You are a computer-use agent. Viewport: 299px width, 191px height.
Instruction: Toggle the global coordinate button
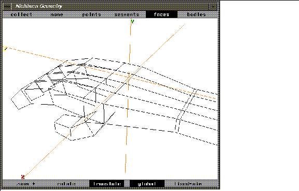click(147, 184)
